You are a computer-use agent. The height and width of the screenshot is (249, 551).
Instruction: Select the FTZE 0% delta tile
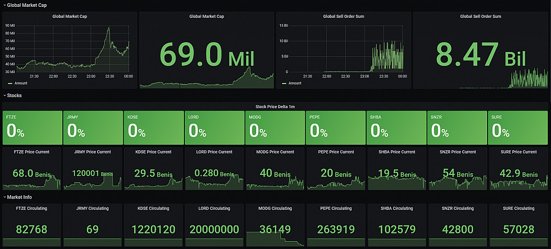coord(32,128)
